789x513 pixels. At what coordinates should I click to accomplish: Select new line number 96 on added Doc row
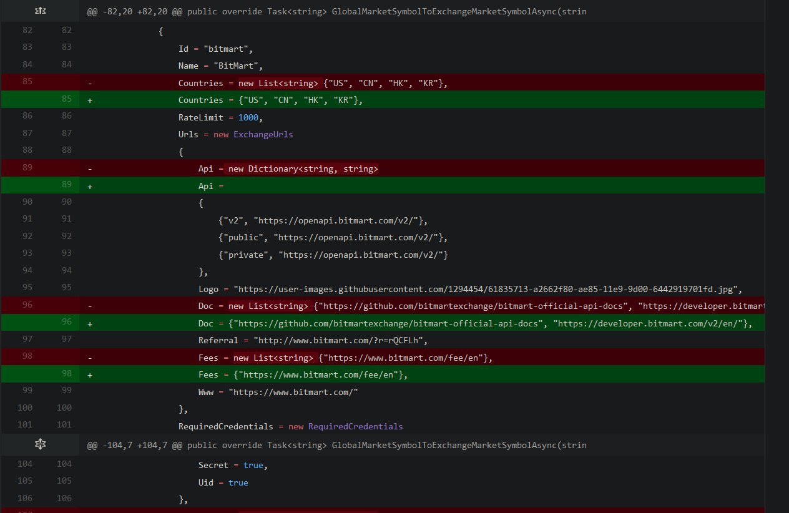click(x=66, y=322)
